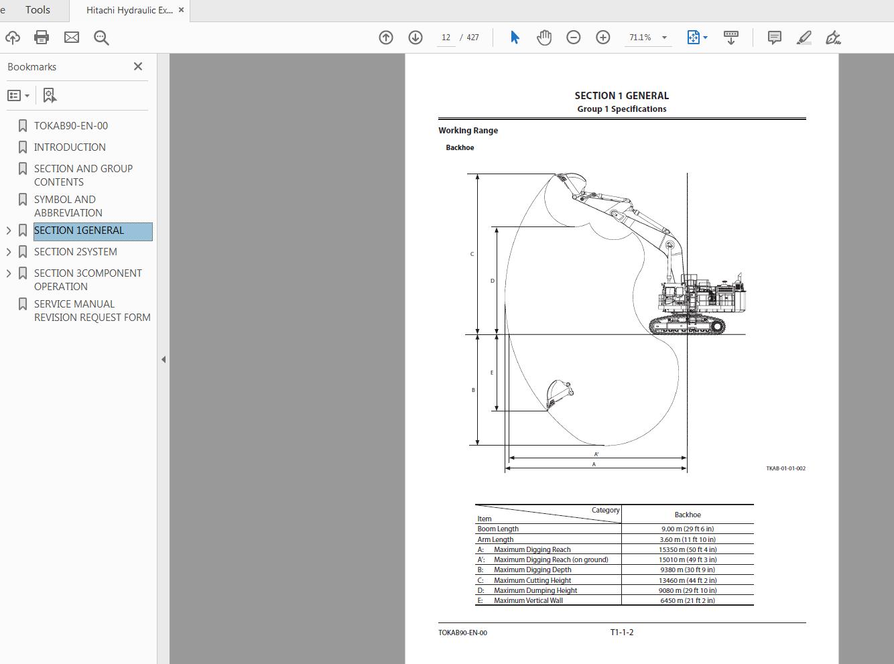
Task: Expand the SECTION 1GENERAL bookmark
Action: coord(9,230)
